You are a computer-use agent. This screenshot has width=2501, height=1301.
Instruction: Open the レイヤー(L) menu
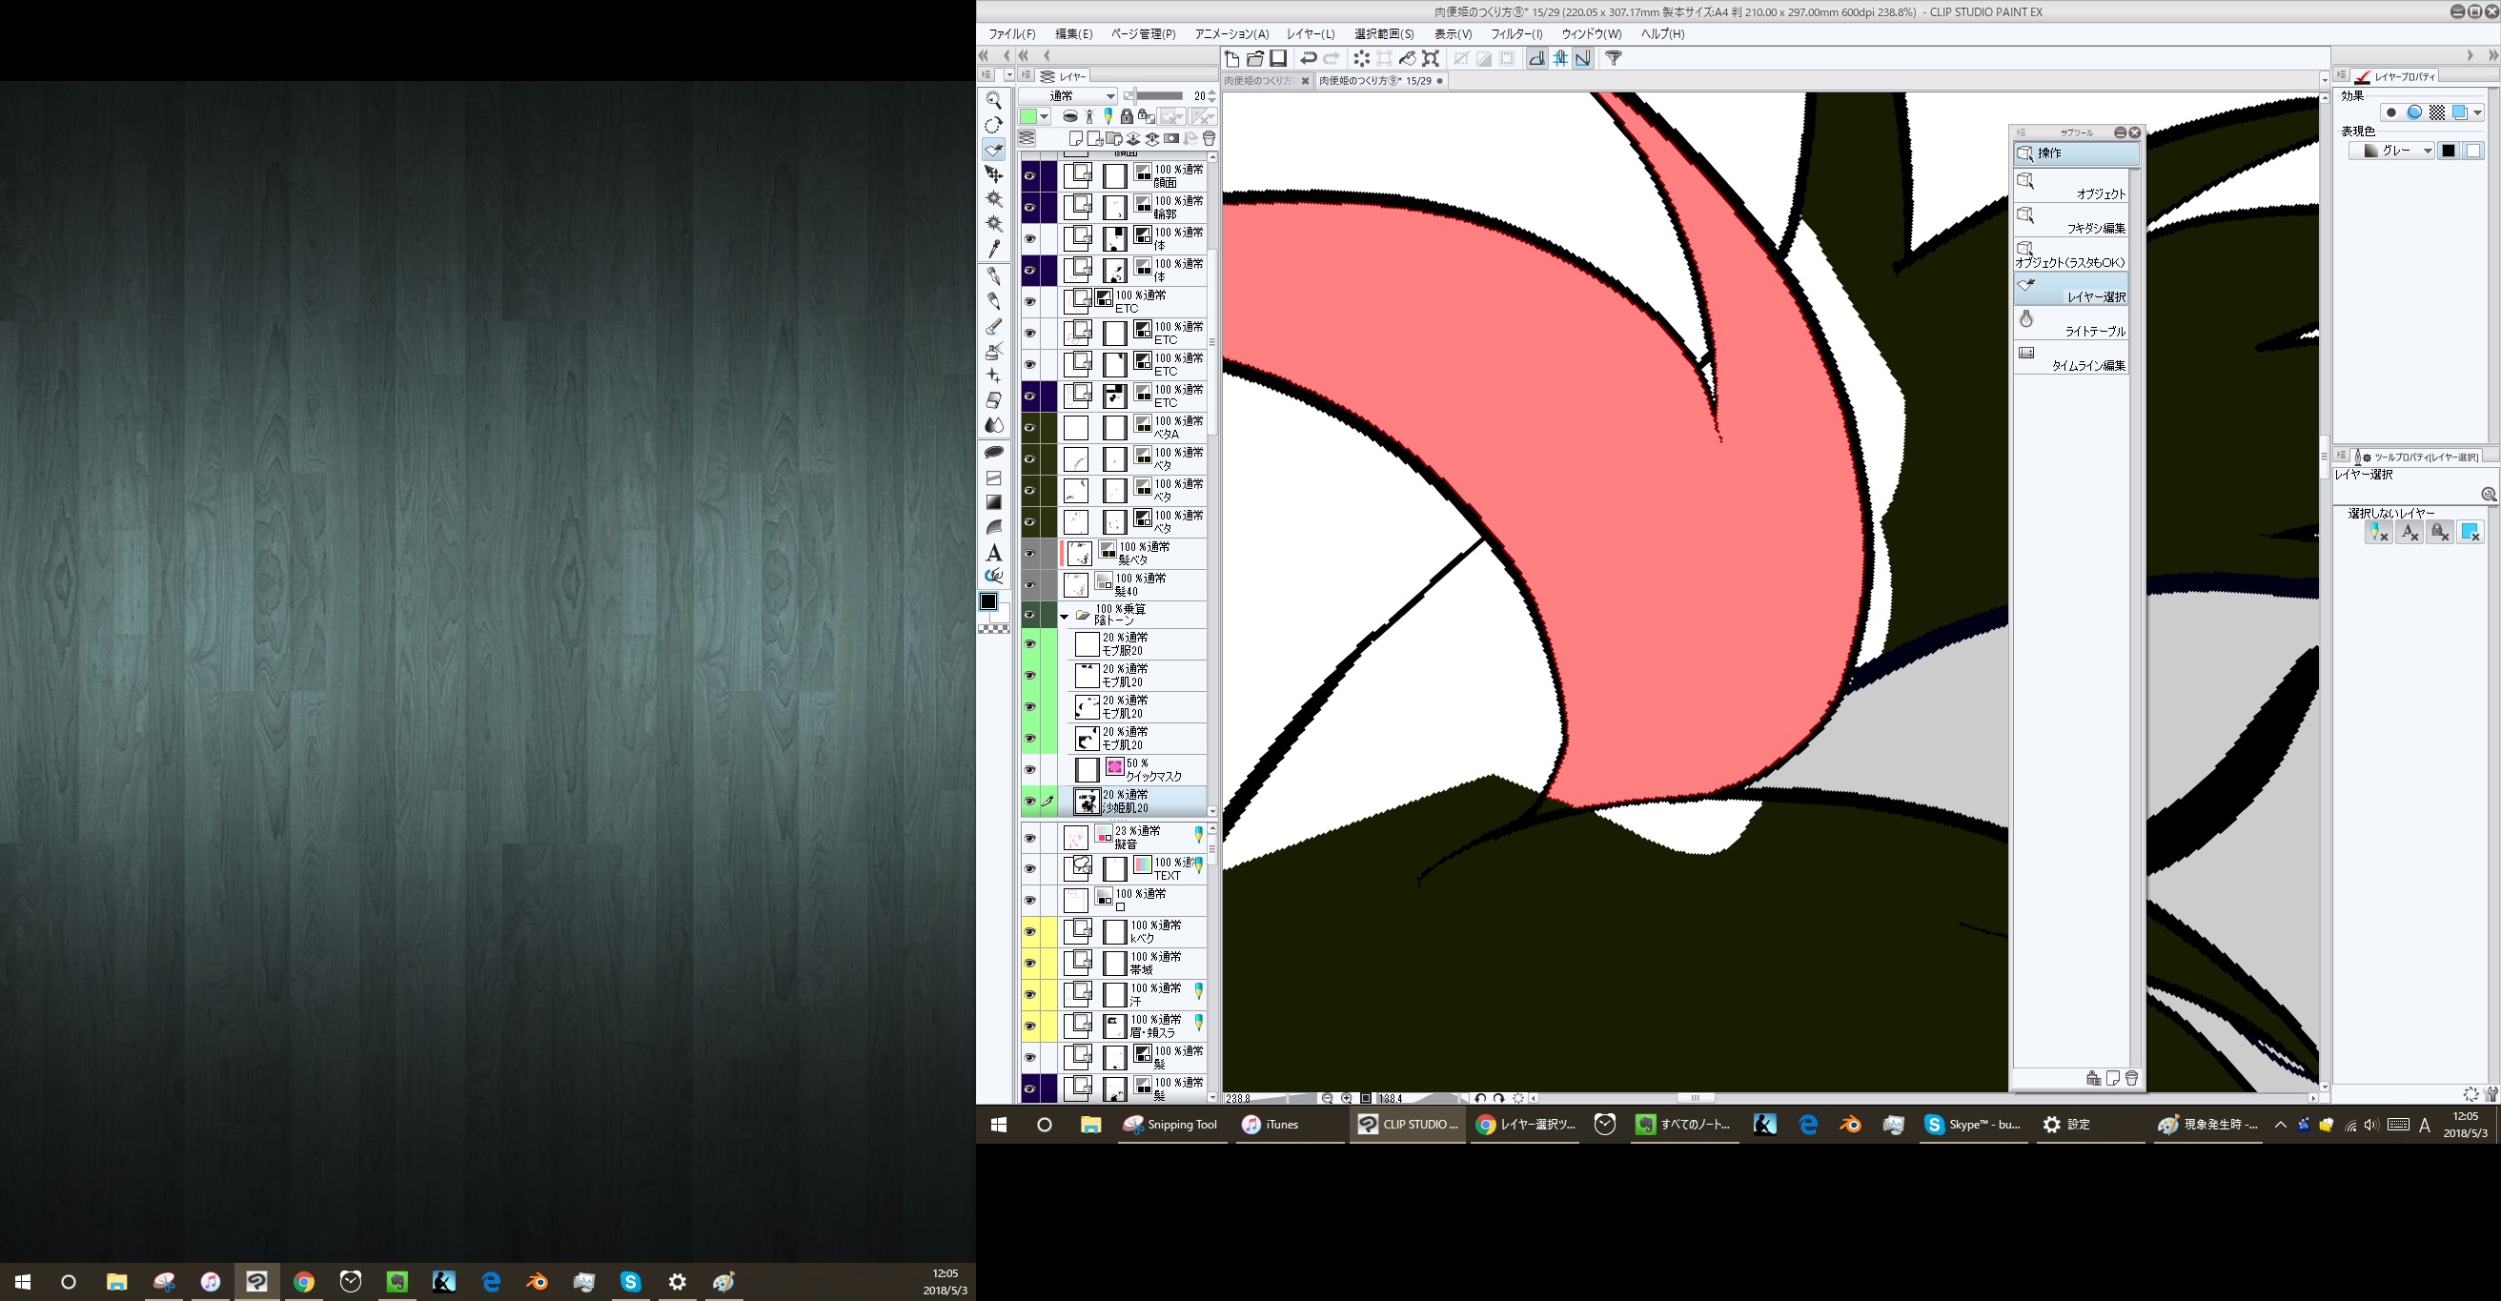[1310, 34]
